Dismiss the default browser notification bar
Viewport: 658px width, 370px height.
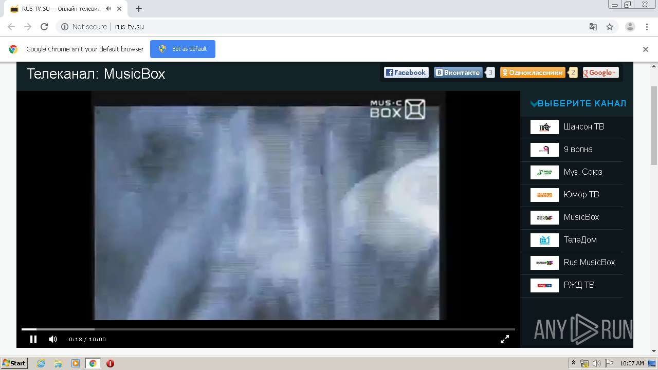pos(646,49)
